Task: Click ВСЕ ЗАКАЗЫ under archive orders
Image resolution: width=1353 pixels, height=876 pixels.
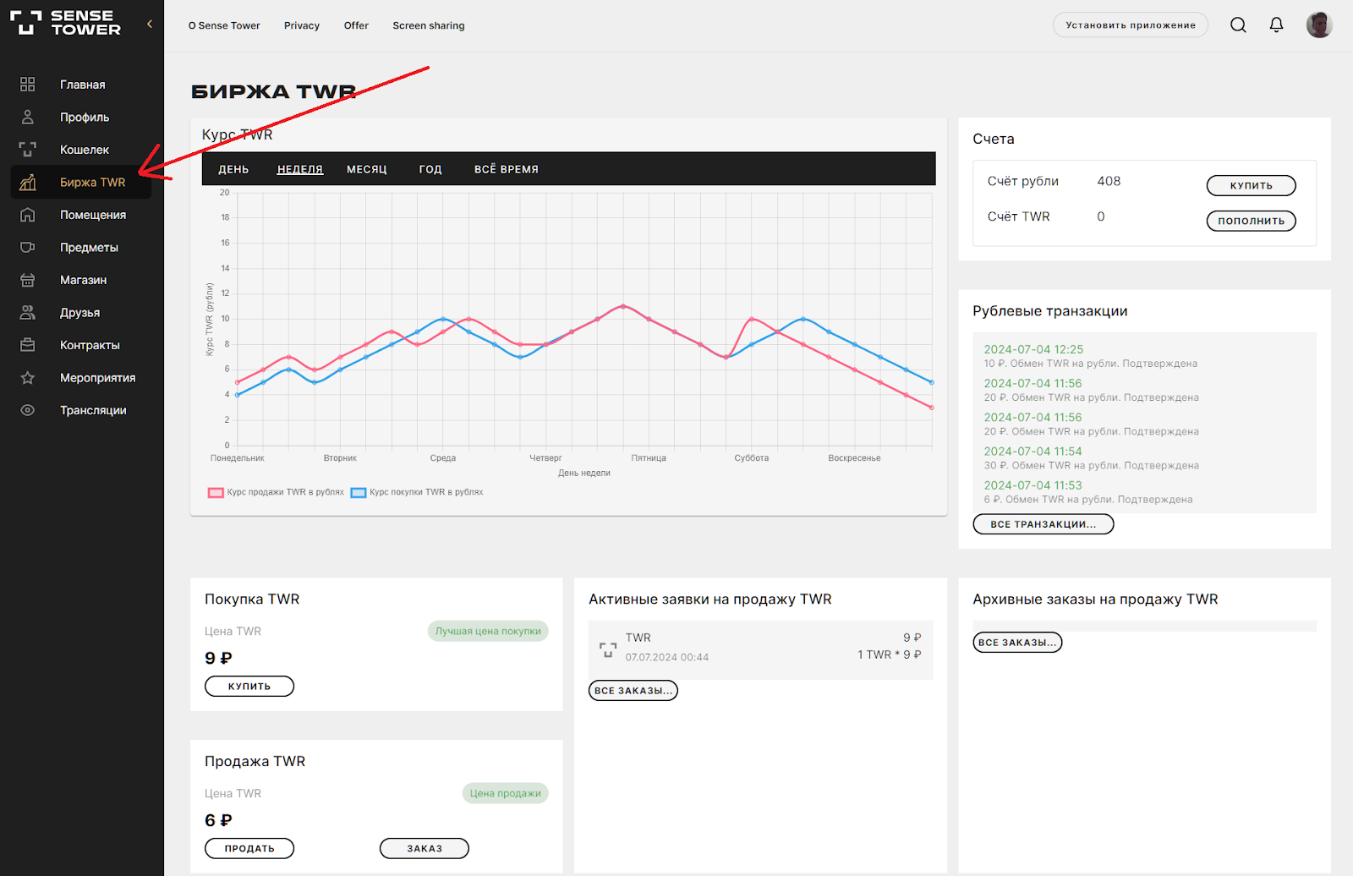Action: [x=1017, y=643]
